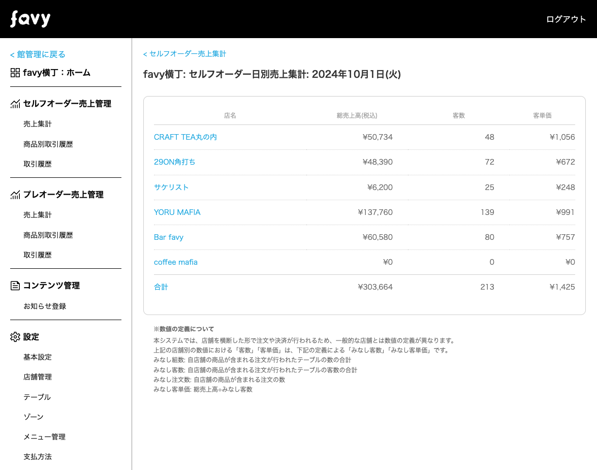The height and width of the screenshot is (470, 597).
Task: Go back via 館管理に戻る link
Action: [x=38, y=54]
